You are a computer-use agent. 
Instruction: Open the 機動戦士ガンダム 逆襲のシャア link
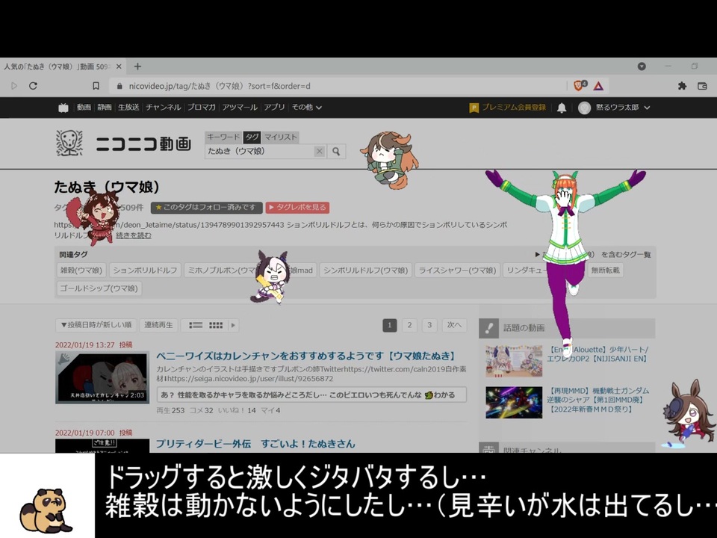point(598,400)
